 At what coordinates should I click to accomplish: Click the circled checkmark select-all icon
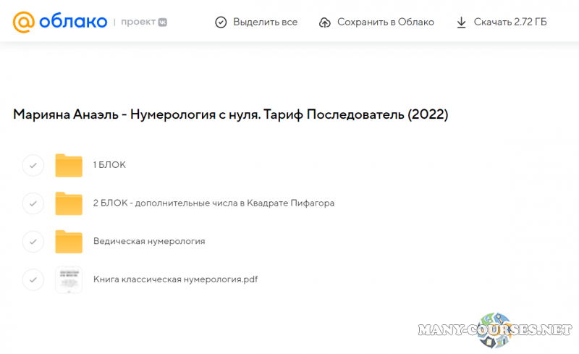(221, 22)
